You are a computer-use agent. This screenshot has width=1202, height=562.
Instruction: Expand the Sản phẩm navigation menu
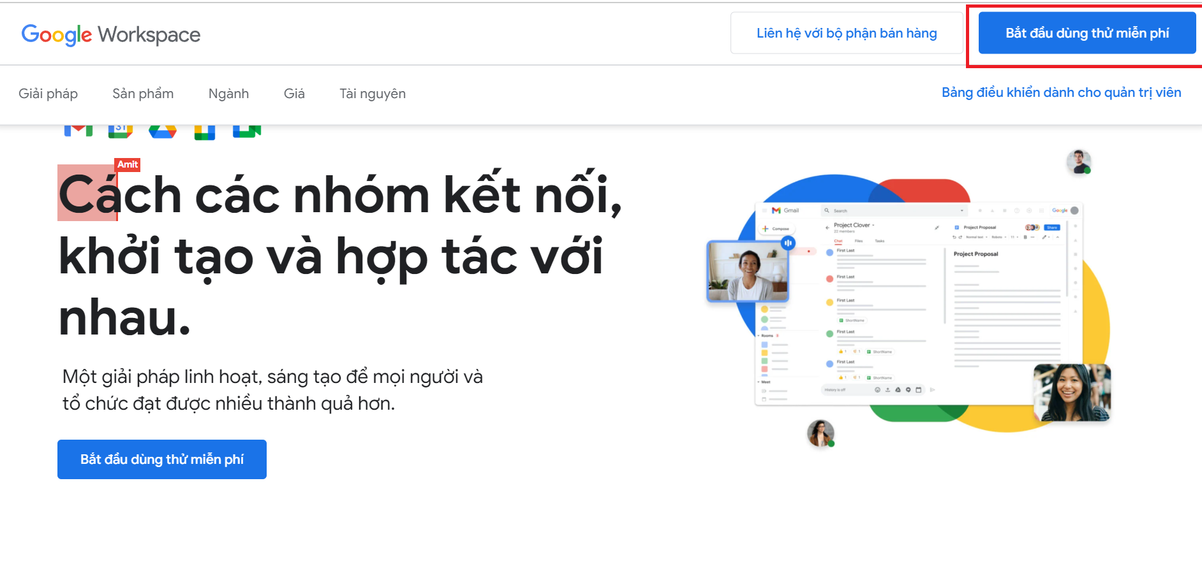[143, 94]
